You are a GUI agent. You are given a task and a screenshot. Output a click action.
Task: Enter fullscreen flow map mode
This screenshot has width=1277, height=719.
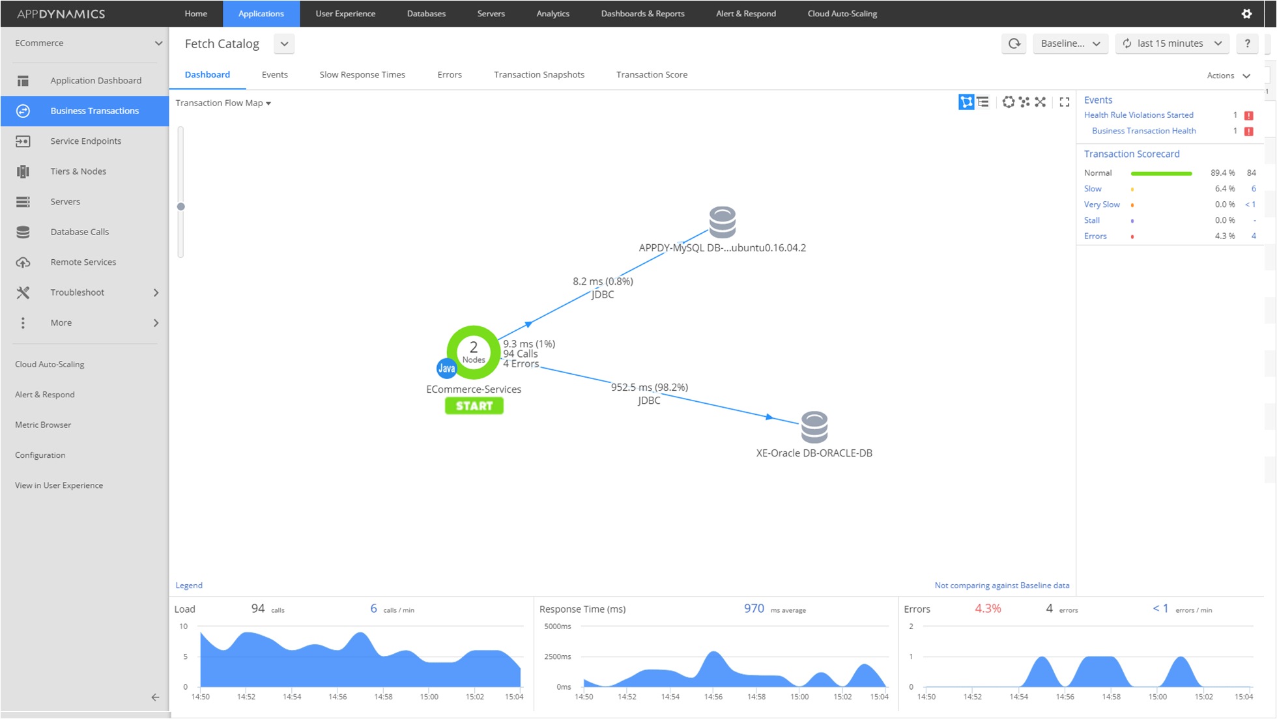(1065, 102)
